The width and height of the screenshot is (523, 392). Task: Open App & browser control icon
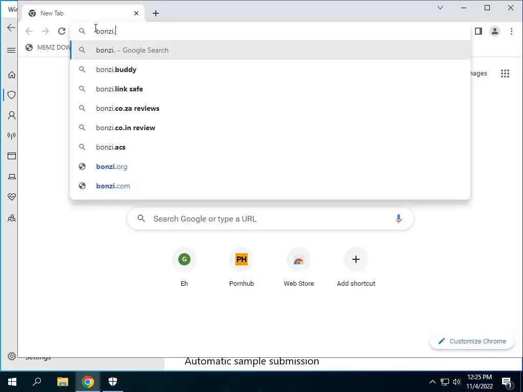click(x=12, y=156)
